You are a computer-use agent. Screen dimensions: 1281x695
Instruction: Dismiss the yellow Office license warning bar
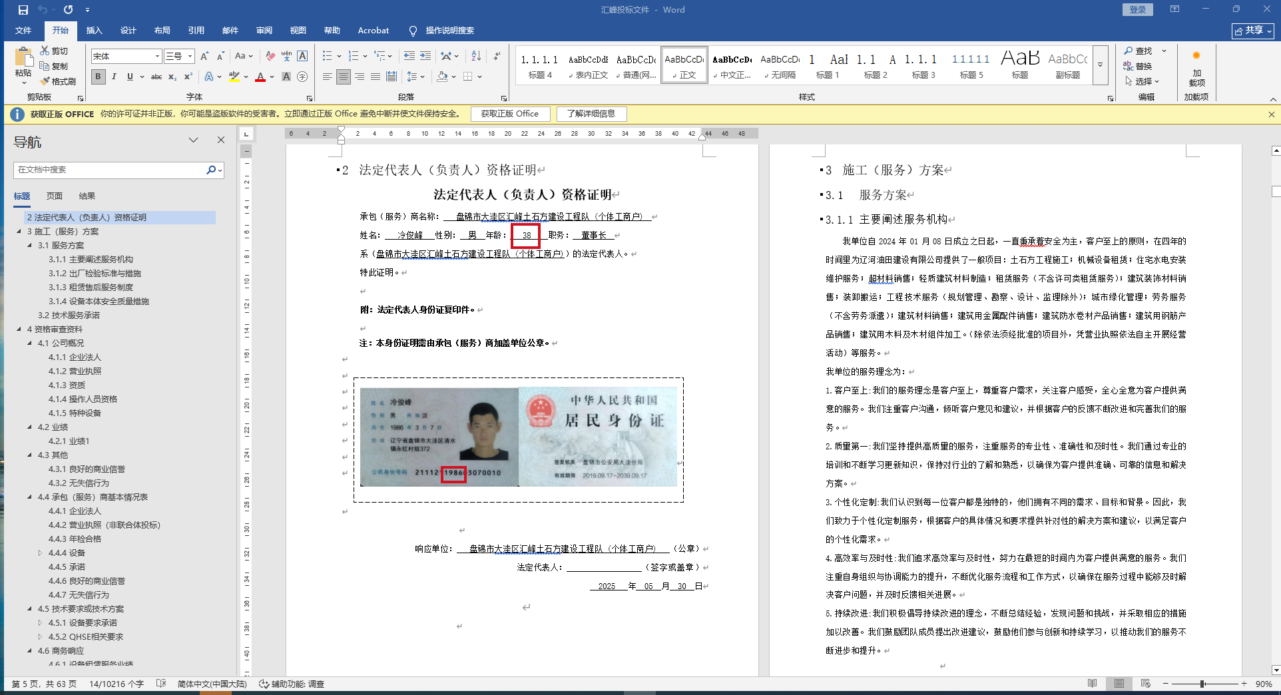[1271, 115]
